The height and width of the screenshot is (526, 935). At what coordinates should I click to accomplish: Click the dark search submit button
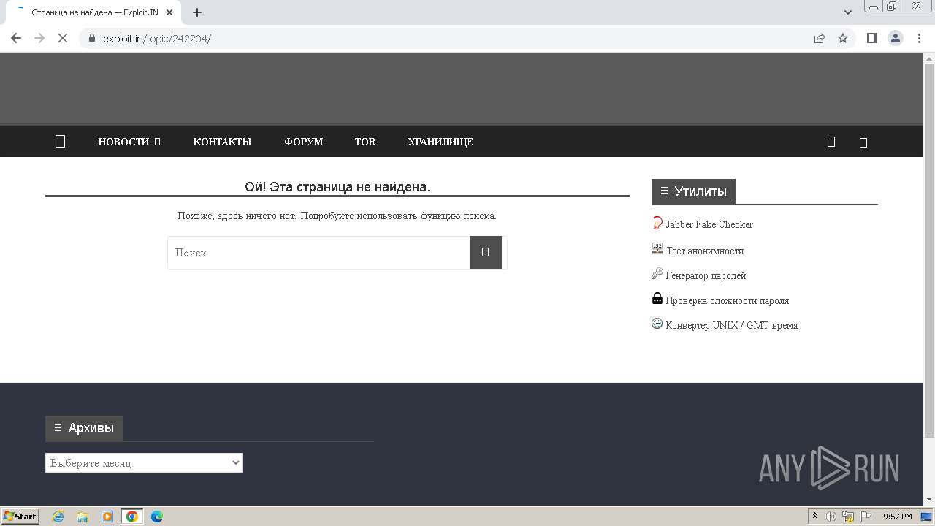[486, 253]
